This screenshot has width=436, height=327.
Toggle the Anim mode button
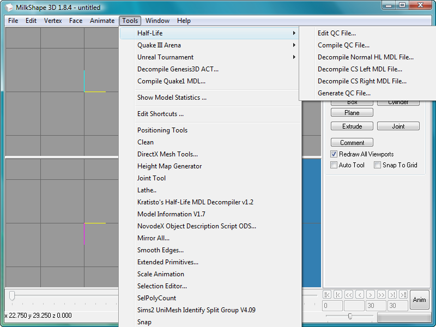click(419, 300)
